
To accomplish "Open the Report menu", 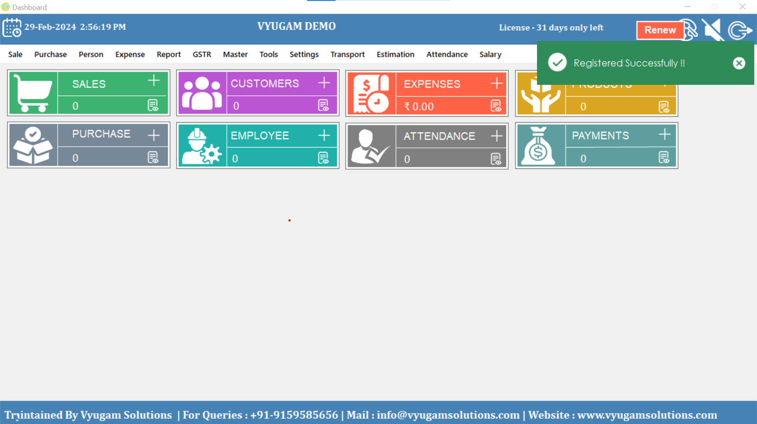I will point(169,54).
